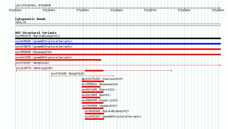Click the 57169300 ruler coordinate
228x129 pixels.
point(15,10)
